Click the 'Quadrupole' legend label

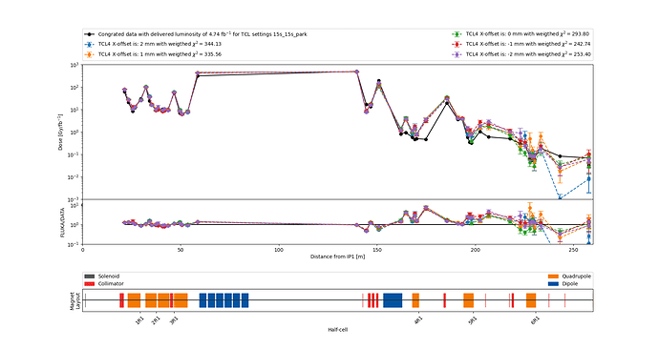click(576, 277)
